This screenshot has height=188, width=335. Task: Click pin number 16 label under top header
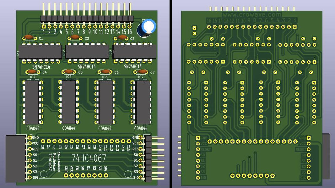[130, 32]
